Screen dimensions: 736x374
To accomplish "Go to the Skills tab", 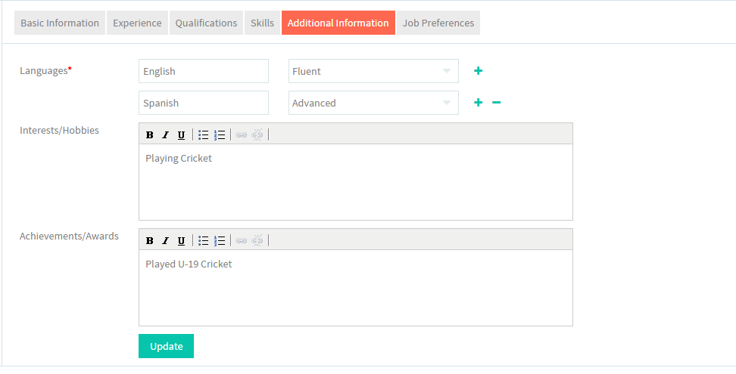I will coord(263,23).
